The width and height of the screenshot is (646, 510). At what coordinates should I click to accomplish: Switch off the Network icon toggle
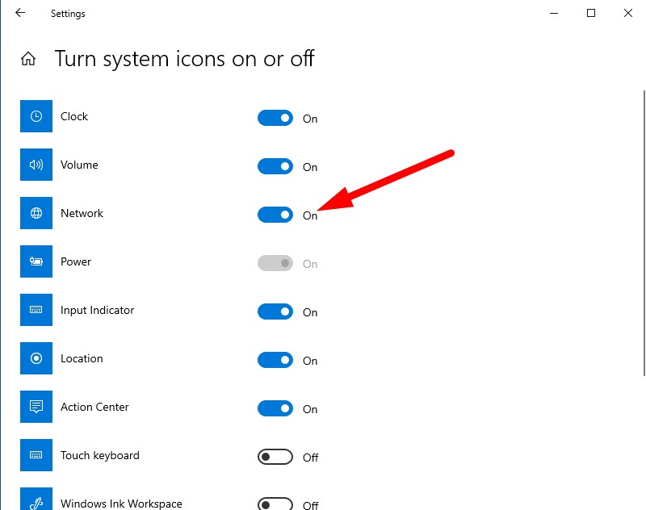[275, 215]
